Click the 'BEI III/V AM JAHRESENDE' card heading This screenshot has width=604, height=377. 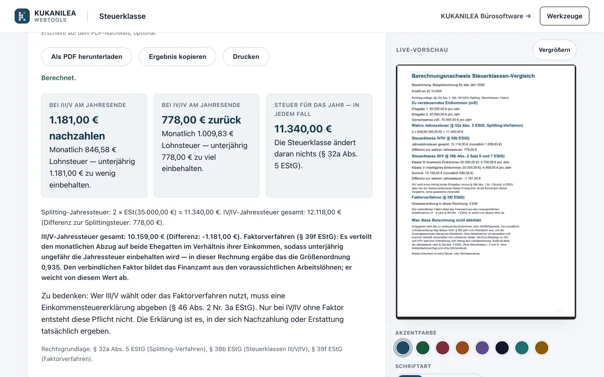coord(88,105)
